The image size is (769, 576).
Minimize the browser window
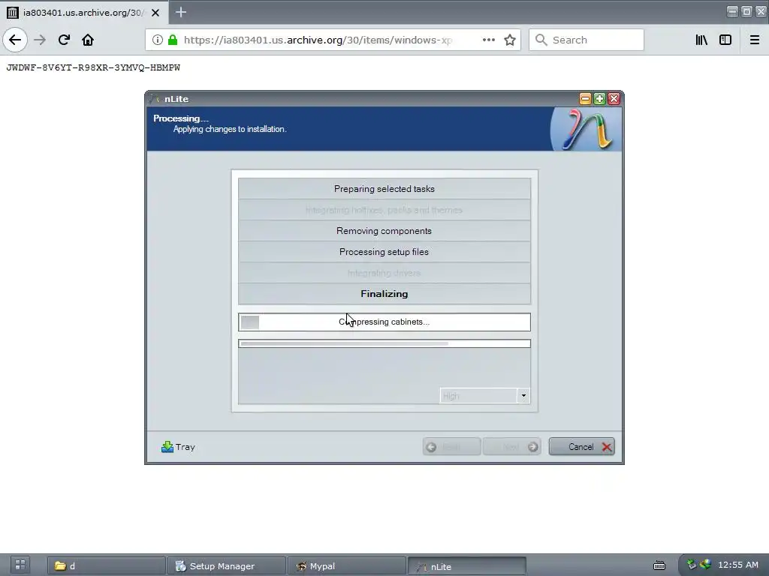pyautogui.click(x=732, y=12)
